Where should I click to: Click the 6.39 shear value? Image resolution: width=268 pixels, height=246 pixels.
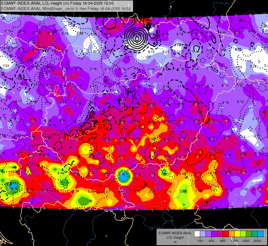tap(8, 31)
